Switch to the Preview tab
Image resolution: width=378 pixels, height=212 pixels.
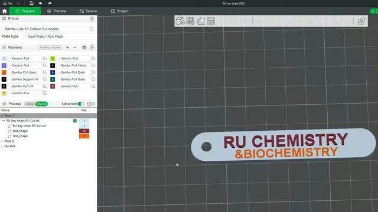coord(57,11)
